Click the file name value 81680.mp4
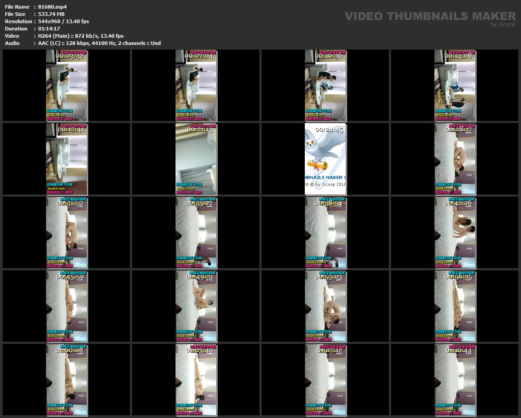The image size is (521, 418). click(53, 7)
